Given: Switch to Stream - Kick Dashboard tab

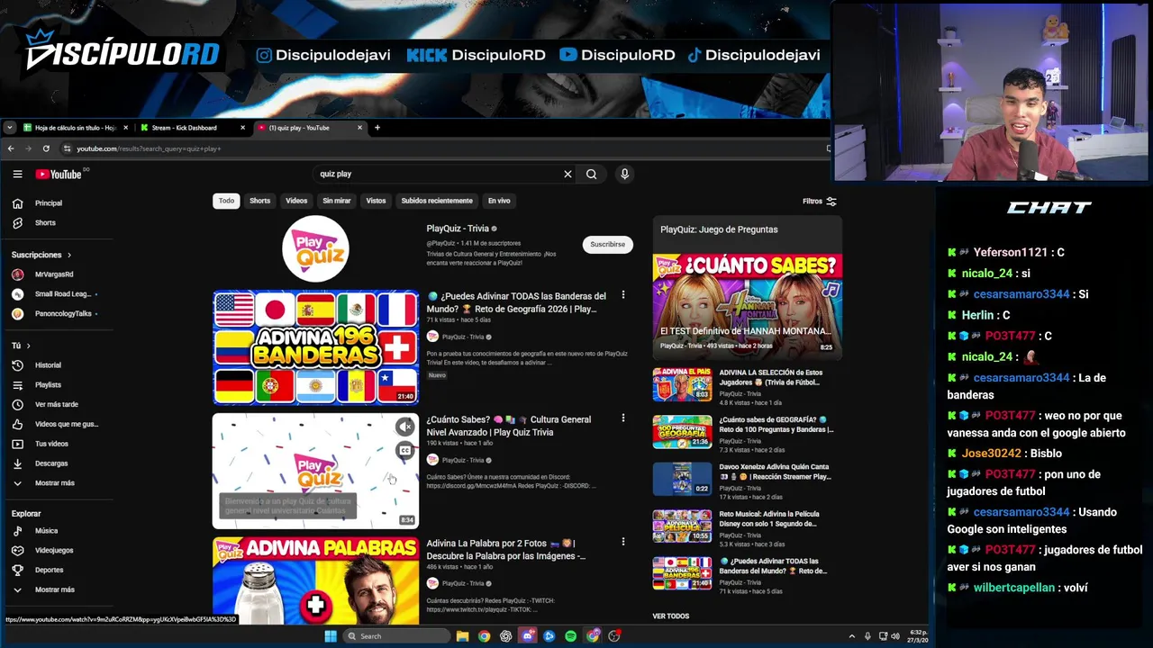Looking at the screenshot, I should (190, 128).
